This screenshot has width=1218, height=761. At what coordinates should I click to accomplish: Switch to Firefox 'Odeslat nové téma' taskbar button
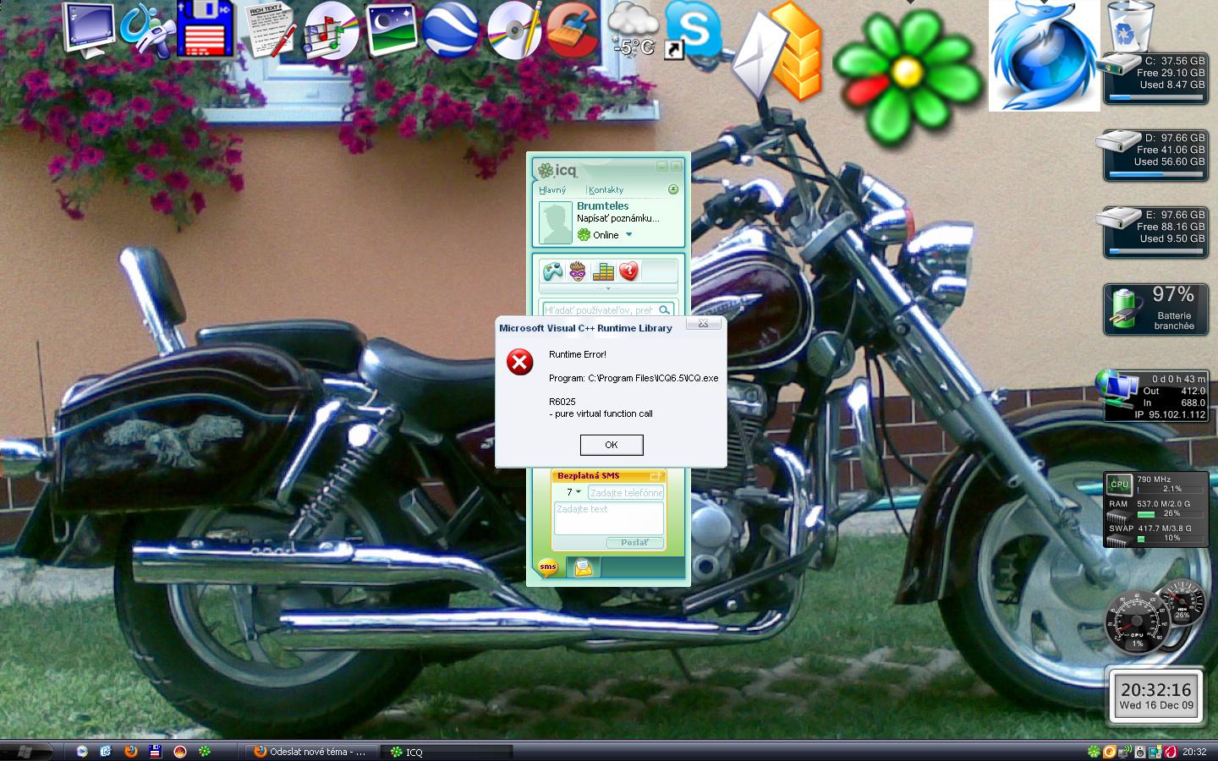point(310,752)
